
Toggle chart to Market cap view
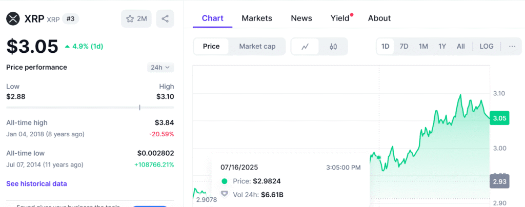pyautogui.click(x=257, y=47)
